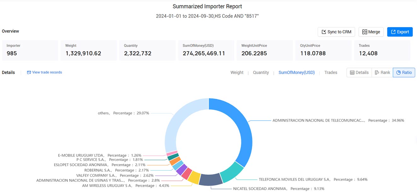Click the 'Details' section heading on the left
Image resolution: width=417 pixels, height=193 pixels.
point(8,72)
